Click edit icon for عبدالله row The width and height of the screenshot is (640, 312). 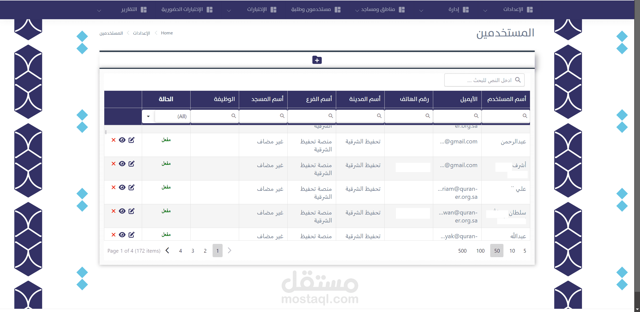[131, 235]
